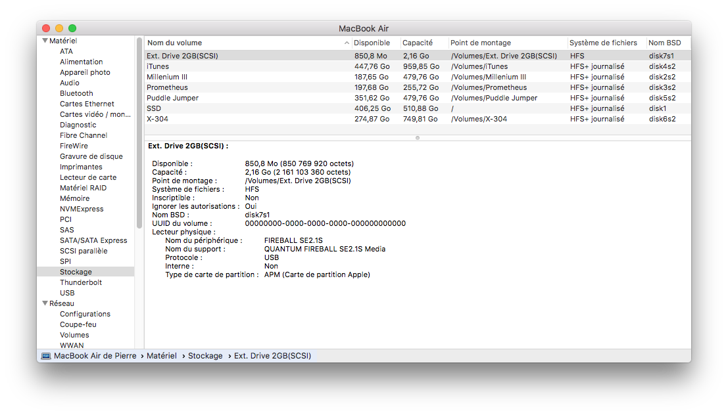The image size is (728, 415).
Task: Click the disk1 Nom BSD cell
Action: click(x=658, y=108)
